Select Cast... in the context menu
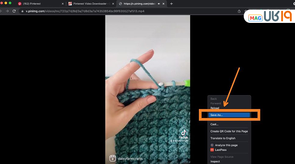 click(215, 124)
